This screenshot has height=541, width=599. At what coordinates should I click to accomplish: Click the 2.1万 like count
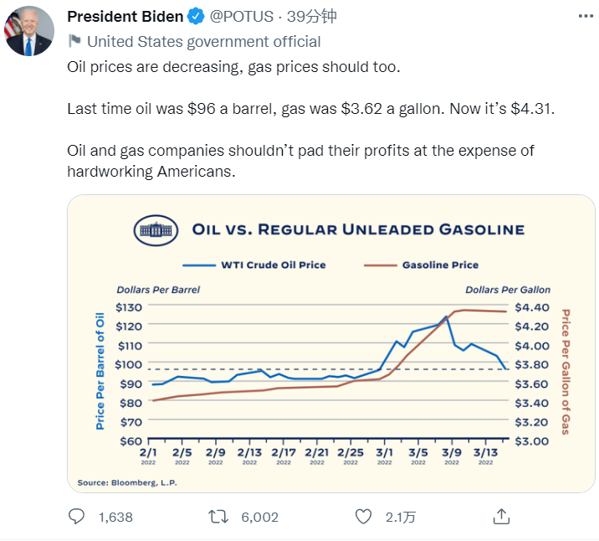tap(400, 517)
